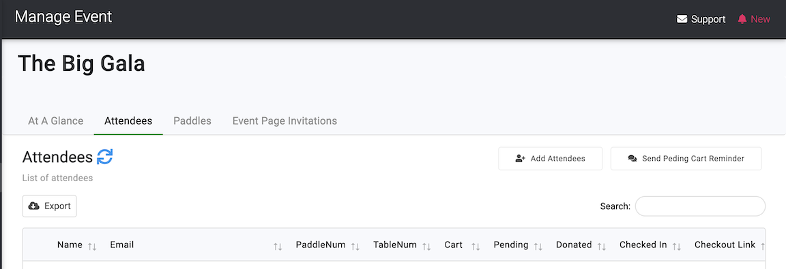786x269 pixels.
Task: Click the Add Attendees button
Action: pos(551,159)
